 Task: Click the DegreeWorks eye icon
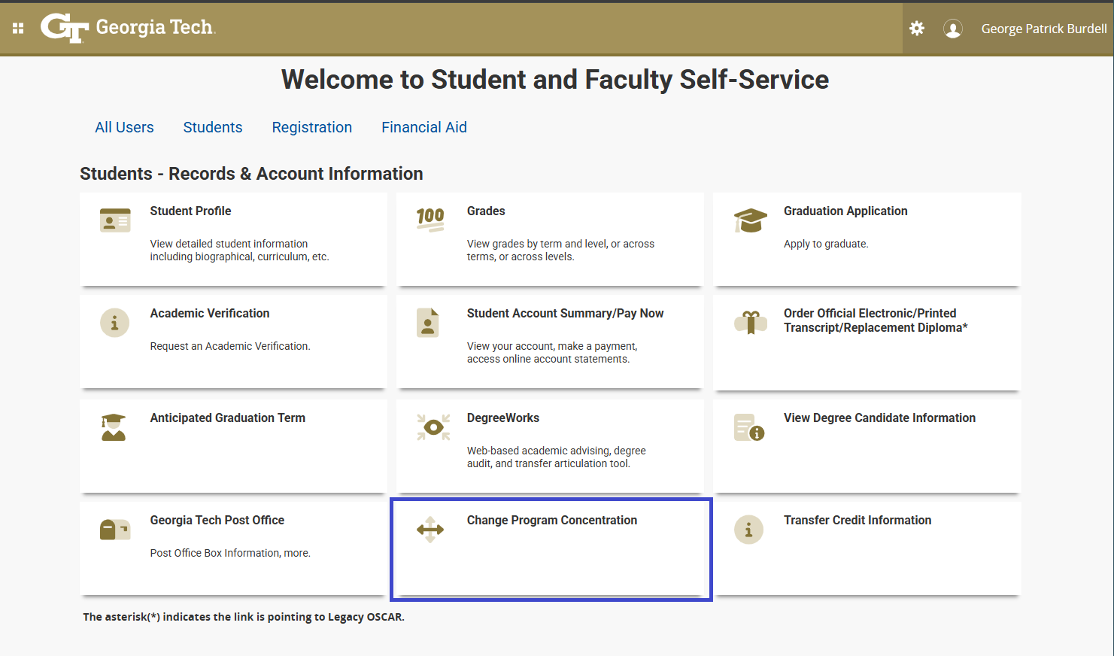(x=433, y=427)
